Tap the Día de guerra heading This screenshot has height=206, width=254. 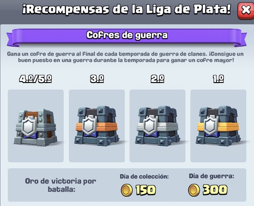point(211,176)
